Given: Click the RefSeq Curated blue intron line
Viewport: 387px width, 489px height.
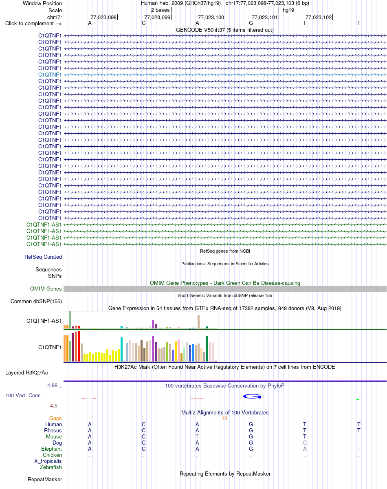Looking at the screenshot, I should click(x=225, y=257).
